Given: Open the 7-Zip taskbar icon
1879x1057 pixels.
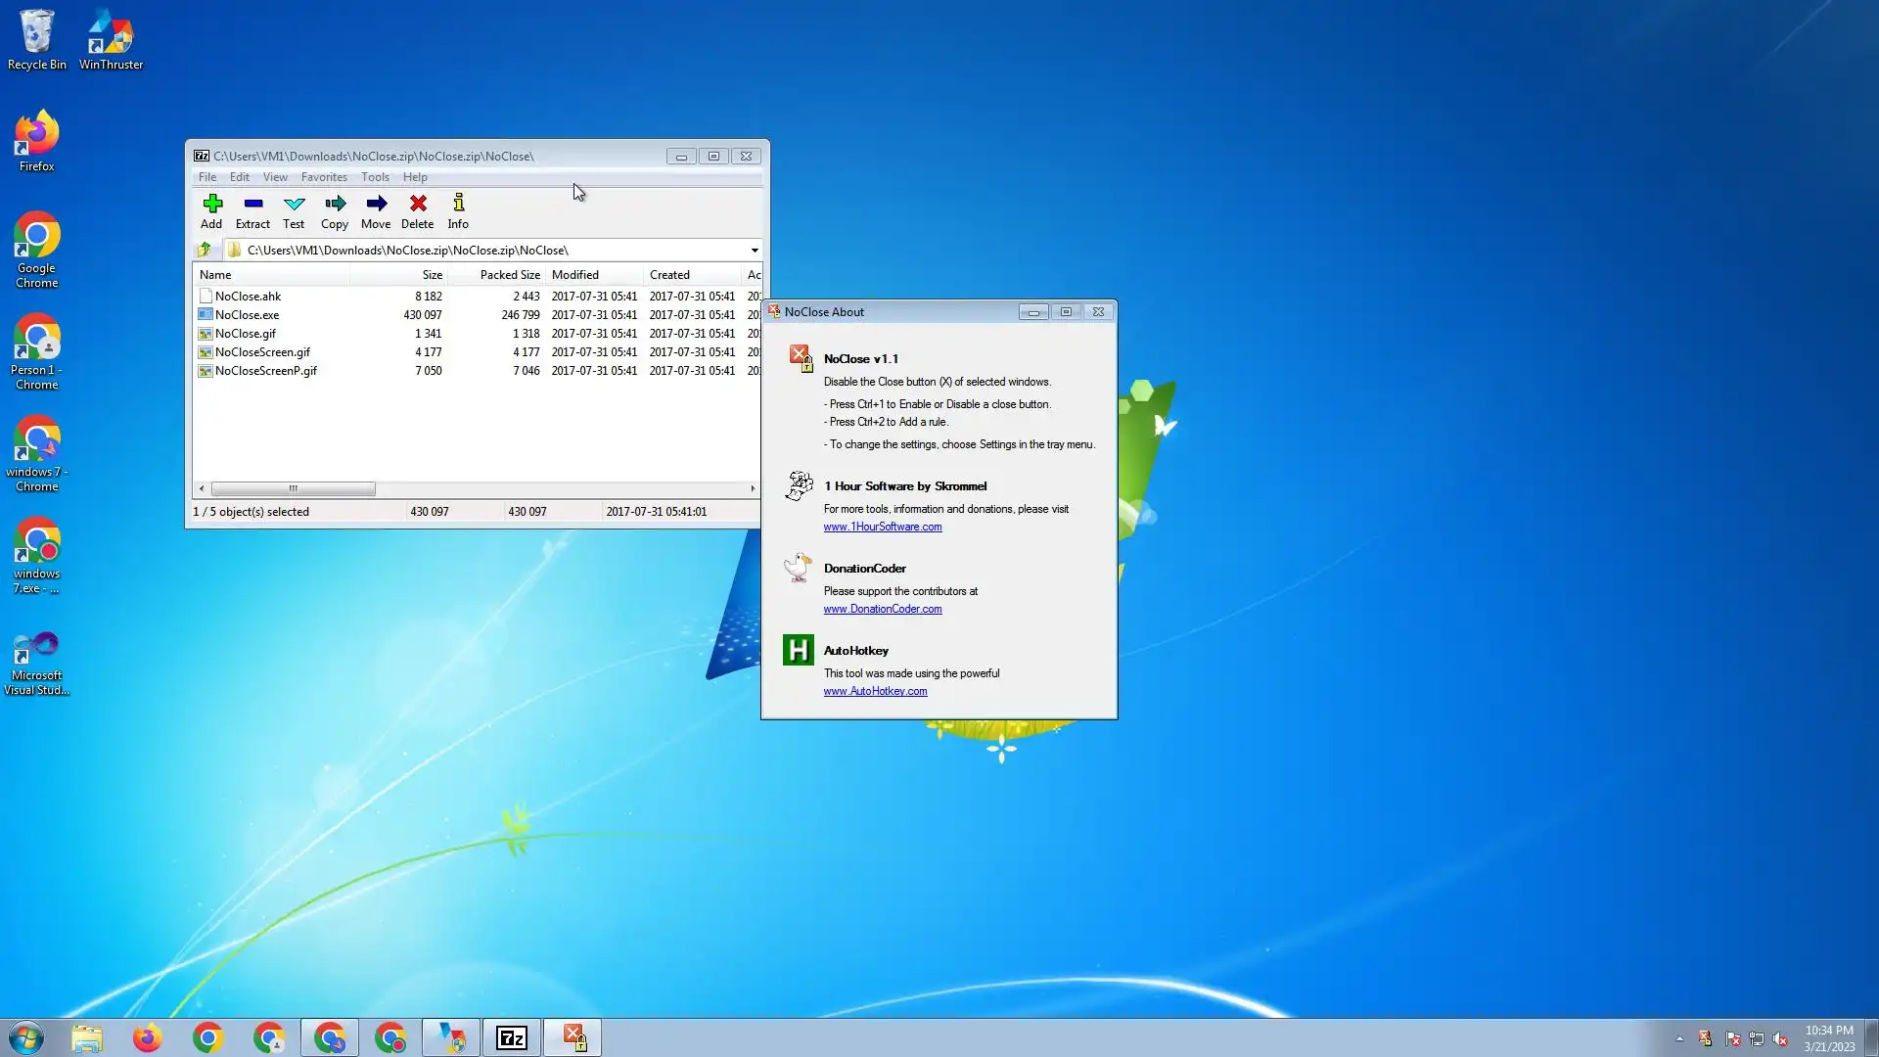Looking at the screenshot, I should click(x=512, y=1037).
